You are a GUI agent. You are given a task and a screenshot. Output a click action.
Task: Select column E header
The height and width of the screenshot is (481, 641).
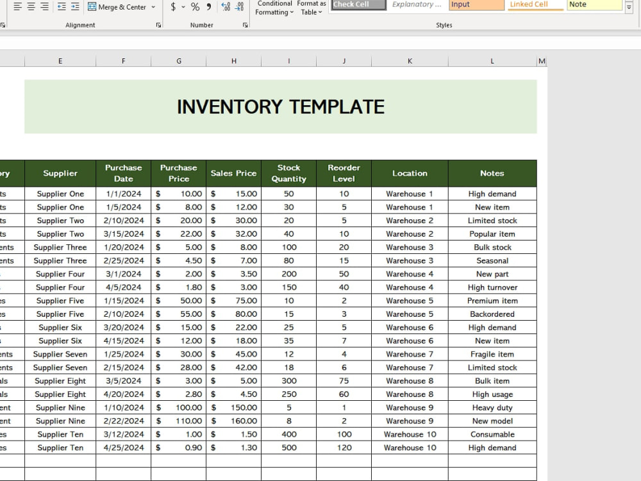[60, 61]
